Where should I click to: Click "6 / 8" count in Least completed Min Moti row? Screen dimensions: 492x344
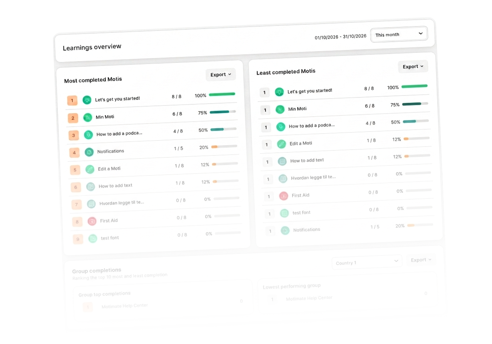(370, 106)
